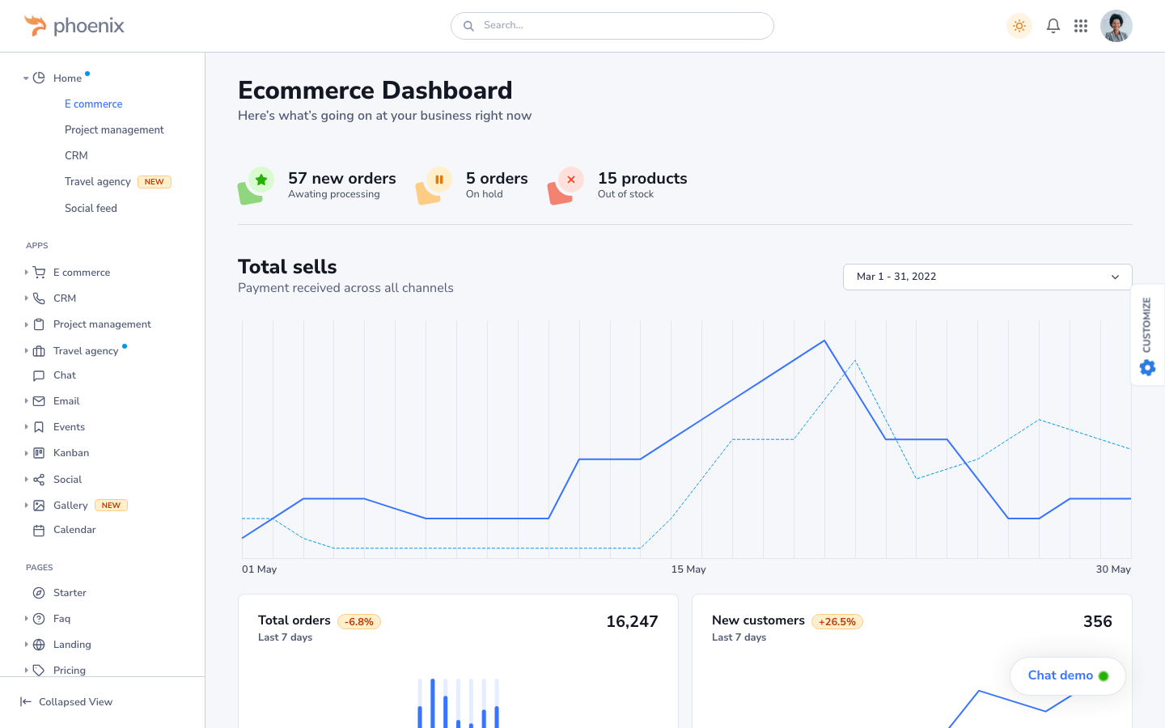Click the Kanban board icon
Viewport: 1165px width, 728px height.
tap(39, 453)
